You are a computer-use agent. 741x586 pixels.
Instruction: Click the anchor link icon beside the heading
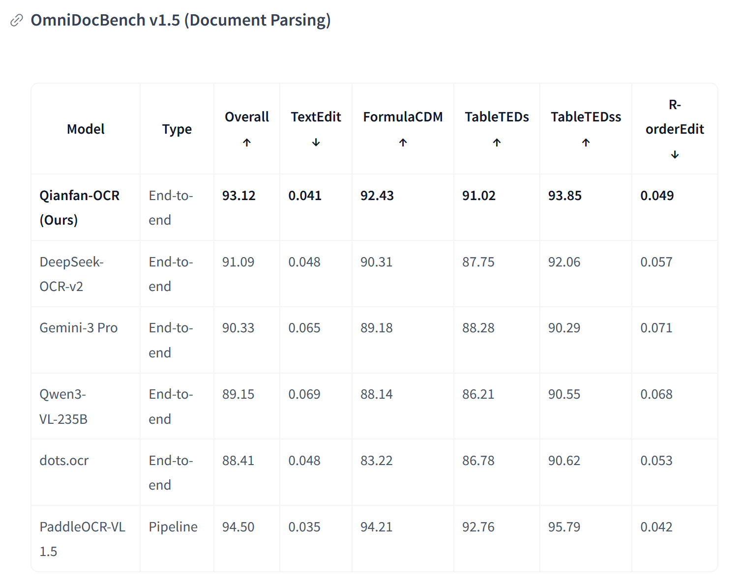click(17, 20)
